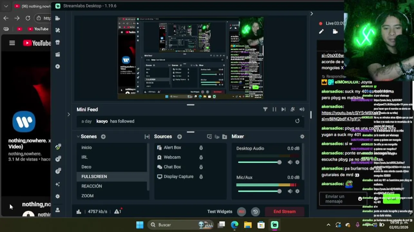Screen dimensions: 414x232
Task: Open scene transitions icon beside Scenes
Action: tap(147, 137)
